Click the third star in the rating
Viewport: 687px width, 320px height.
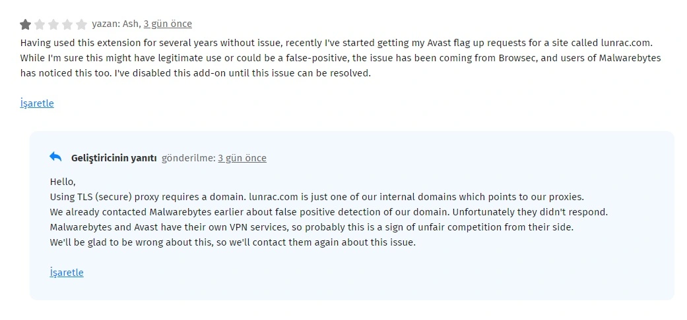point(53,24)
